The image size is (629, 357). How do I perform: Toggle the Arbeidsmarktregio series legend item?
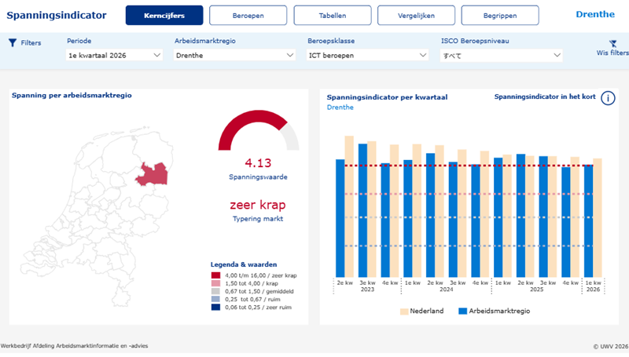tap(495, 311)
